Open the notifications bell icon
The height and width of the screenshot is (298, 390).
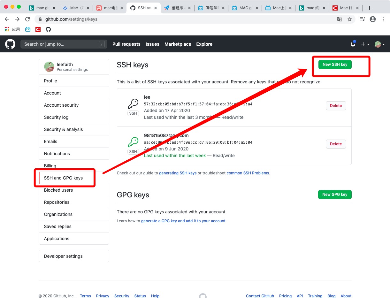(x=353, y=44)
